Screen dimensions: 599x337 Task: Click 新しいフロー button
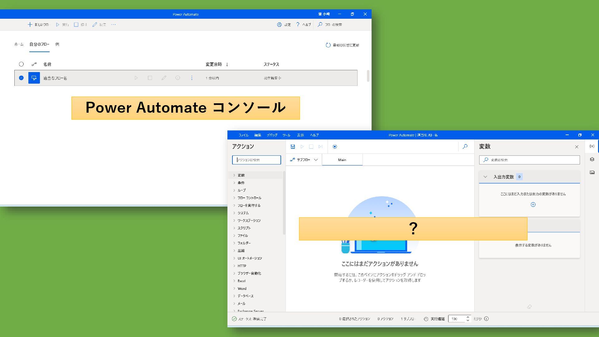[x=39, y=25]
